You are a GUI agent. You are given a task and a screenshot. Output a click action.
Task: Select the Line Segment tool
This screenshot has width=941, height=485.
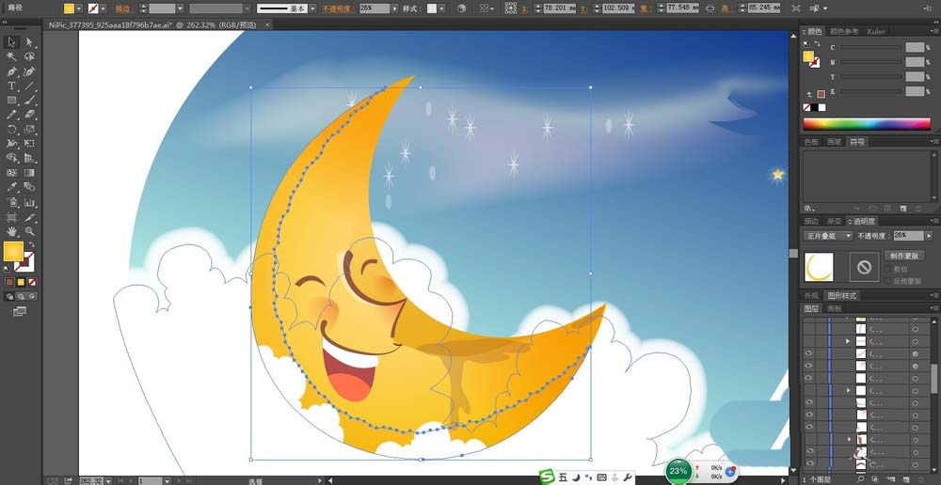pos(29,86)
